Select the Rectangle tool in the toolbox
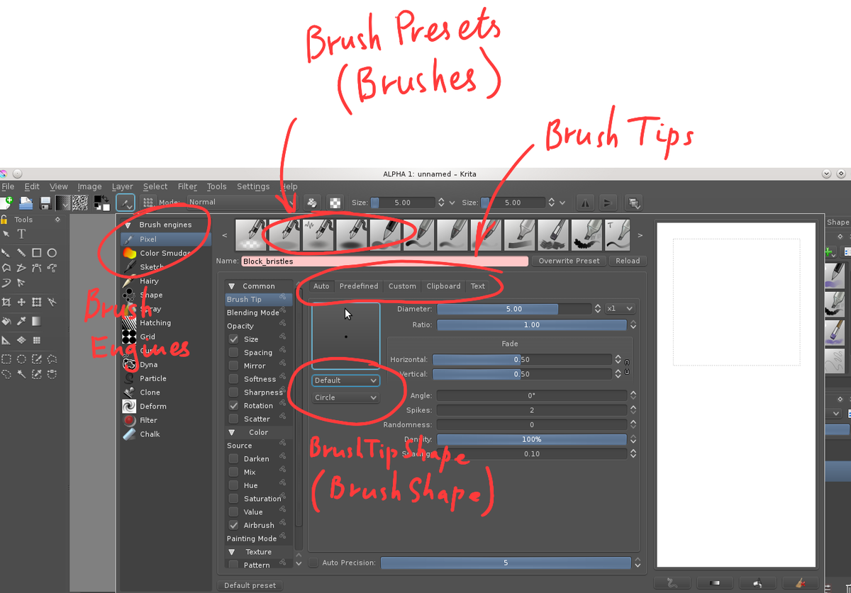This screenshot has height=593, width=851. [36, 253]
